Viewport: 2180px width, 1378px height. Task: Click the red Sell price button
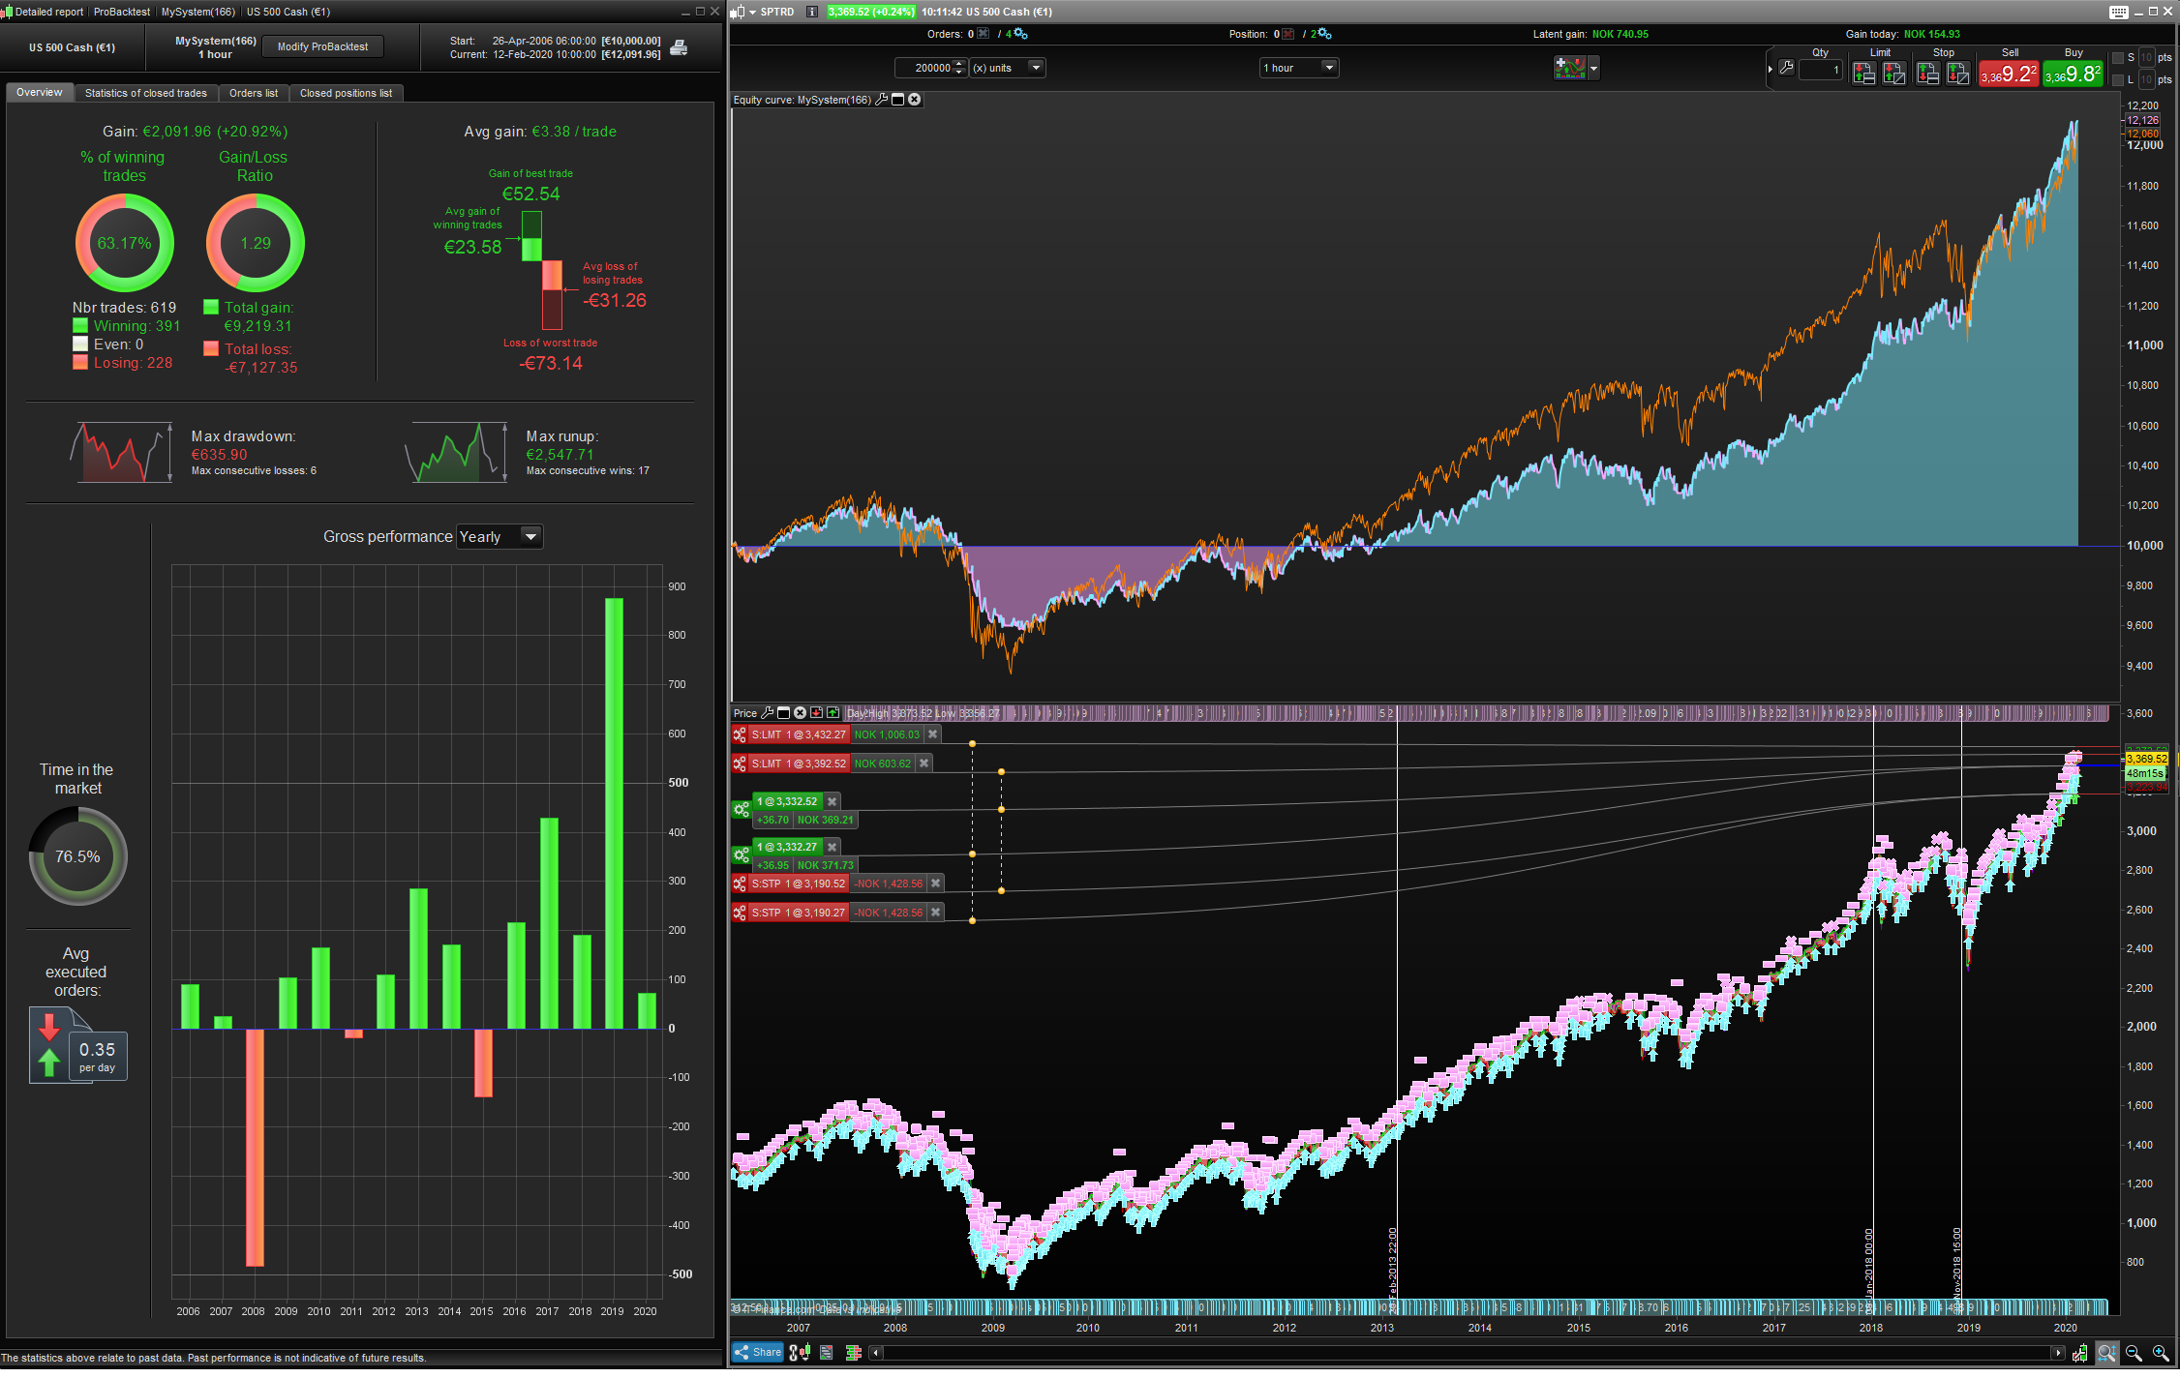[2009, 75]
